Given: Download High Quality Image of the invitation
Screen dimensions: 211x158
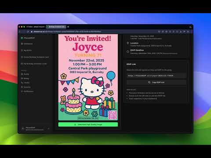Looking at the screenshot, I should point(88,125).
